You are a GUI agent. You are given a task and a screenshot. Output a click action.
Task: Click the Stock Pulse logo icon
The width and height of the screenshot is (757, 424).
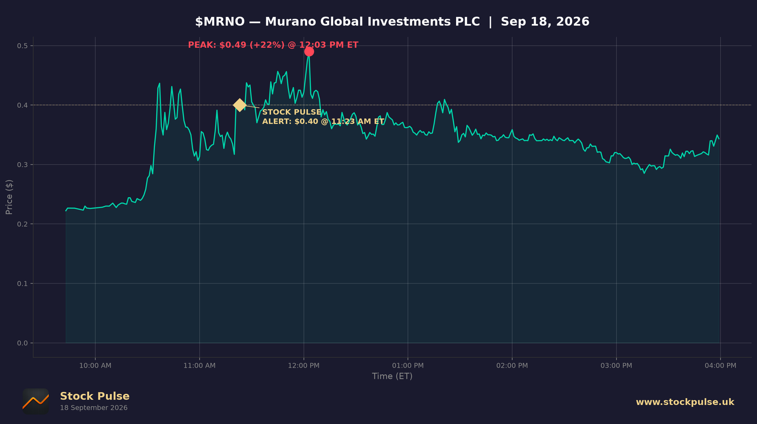tap(35, 402)
